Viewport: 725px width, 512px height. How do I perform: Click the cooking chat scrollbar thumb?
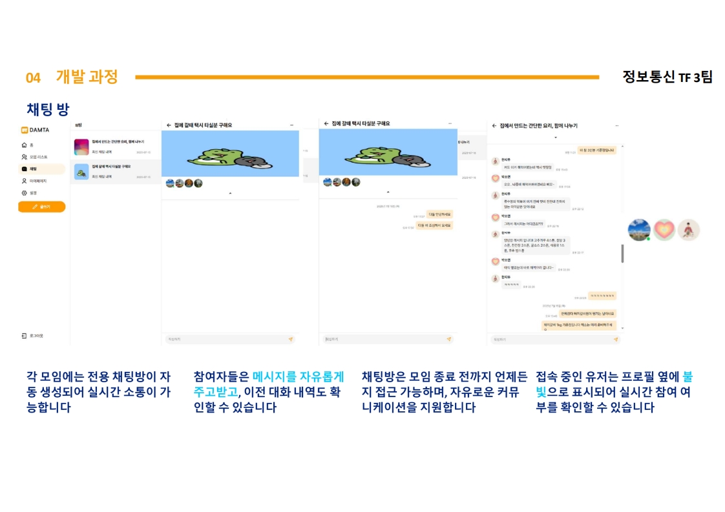pyautogui.click(x=622, y=254)
